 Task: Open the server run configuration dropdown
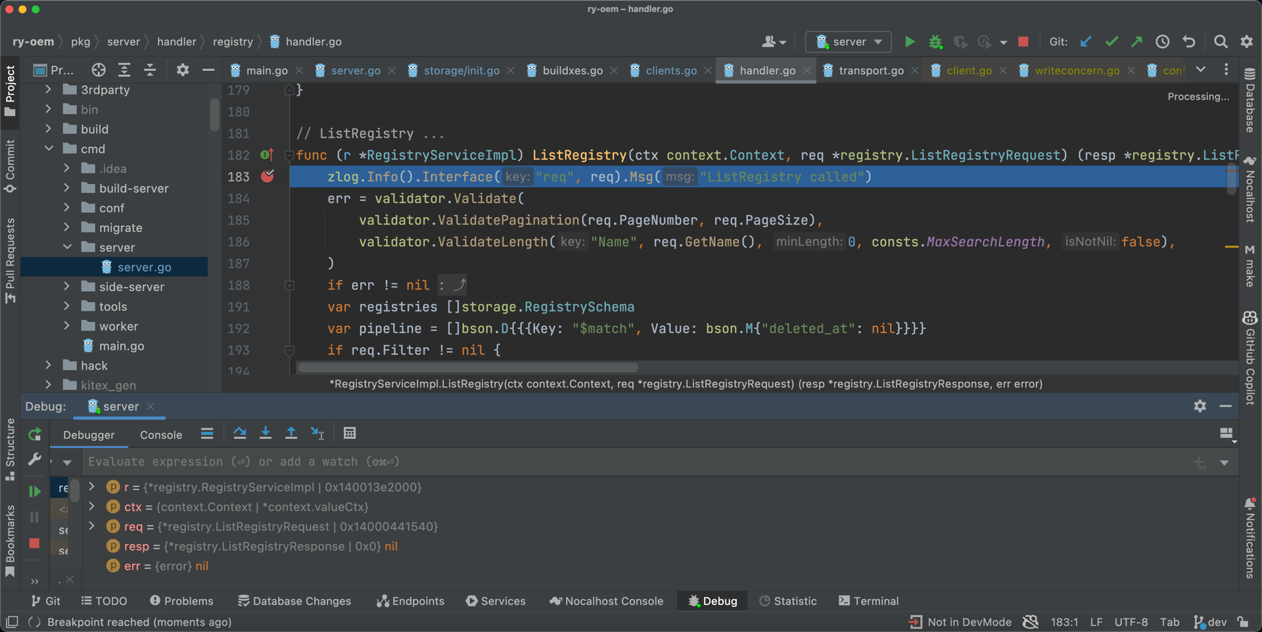[x=849, y=42]
